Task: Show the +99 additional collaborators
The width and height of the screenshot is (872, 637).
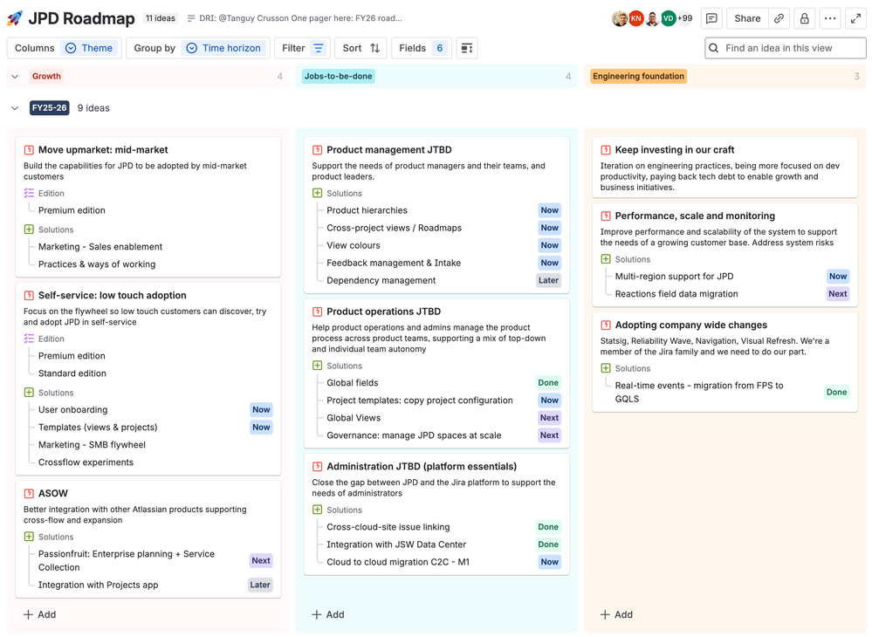Action: point(685,18)
